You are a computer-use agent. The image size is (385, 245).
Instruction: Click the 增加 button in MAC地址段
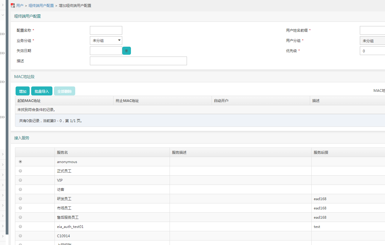pyautogui.click(x=23, y=91)
